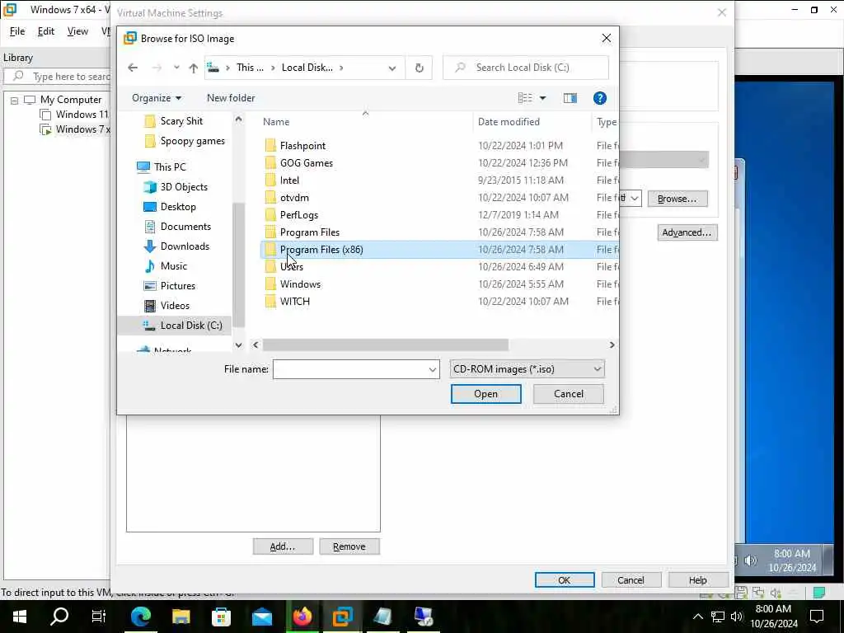Open Microsoft Store from taskbar
The width and height of the screenshot is (844, 633).
point(221,617)
